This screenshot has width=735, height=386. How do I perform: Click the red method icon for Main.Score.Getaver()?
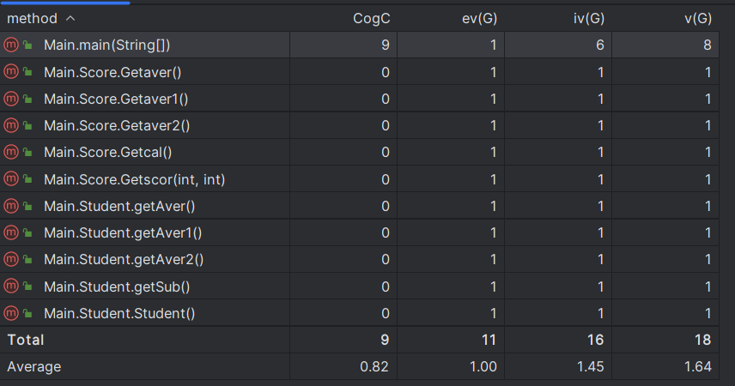tap(11, 72)
